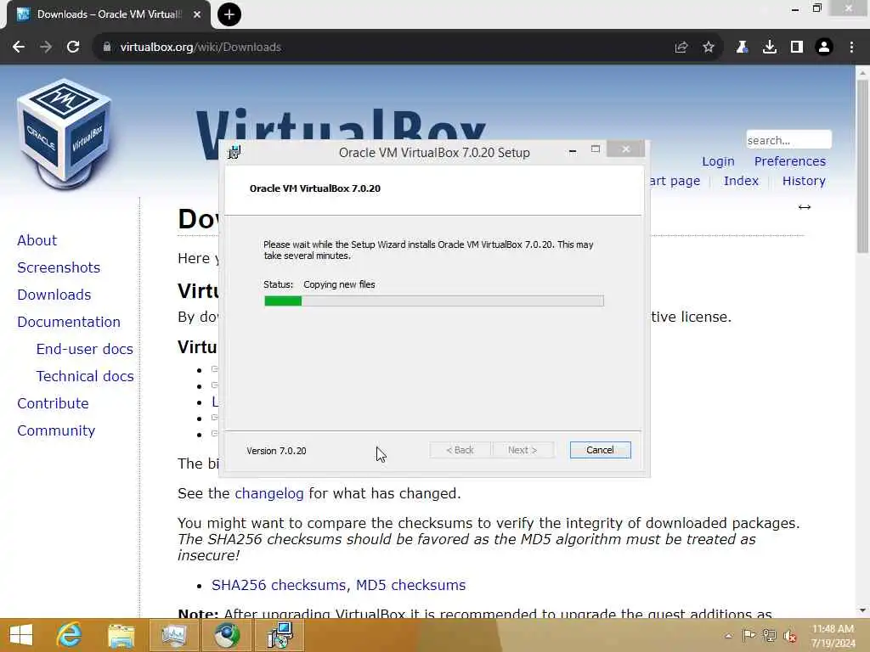Viewport: 870px width, 652px height.
Task: Open the monitor app taskbar icon
Action: (x=173, y=635)
